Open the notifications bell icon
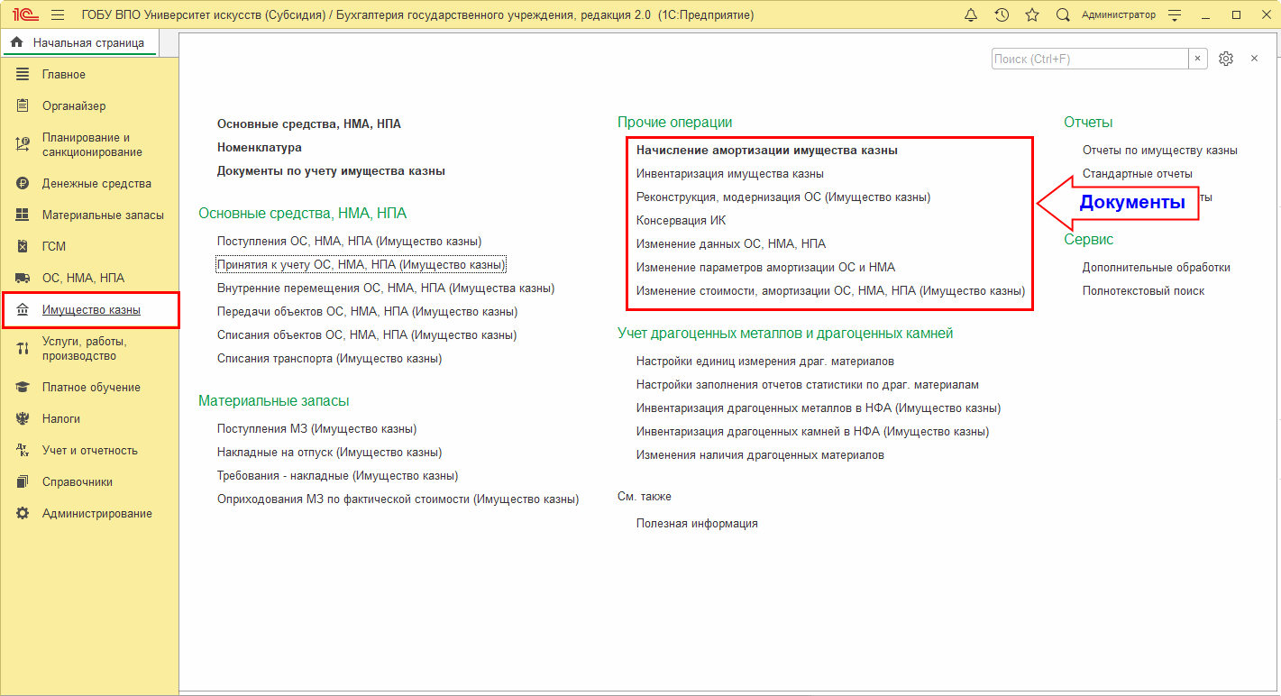Image resolution: width=1281 pixels, height=696 pixels. (x=971, y=15)
